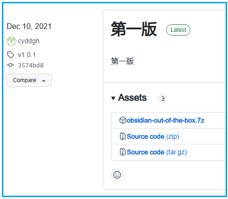Viewport: 228px width, 199px height.
Task: Open the cyddgh username profile link
Action: (29, 41)
